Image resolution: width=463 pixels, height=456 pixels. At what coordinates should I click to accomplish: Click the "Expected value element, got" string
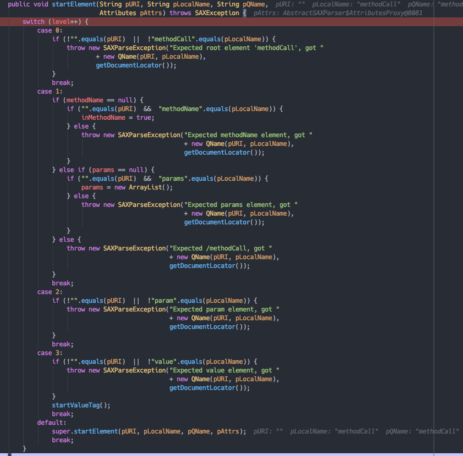[224, 370]
